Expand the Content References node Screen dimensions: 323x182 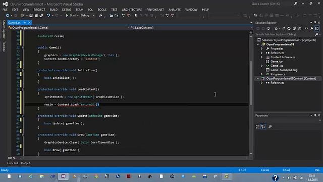point(262,57)
